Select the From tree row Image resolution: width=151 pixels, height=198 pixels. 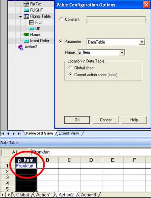tap(31, 22)
